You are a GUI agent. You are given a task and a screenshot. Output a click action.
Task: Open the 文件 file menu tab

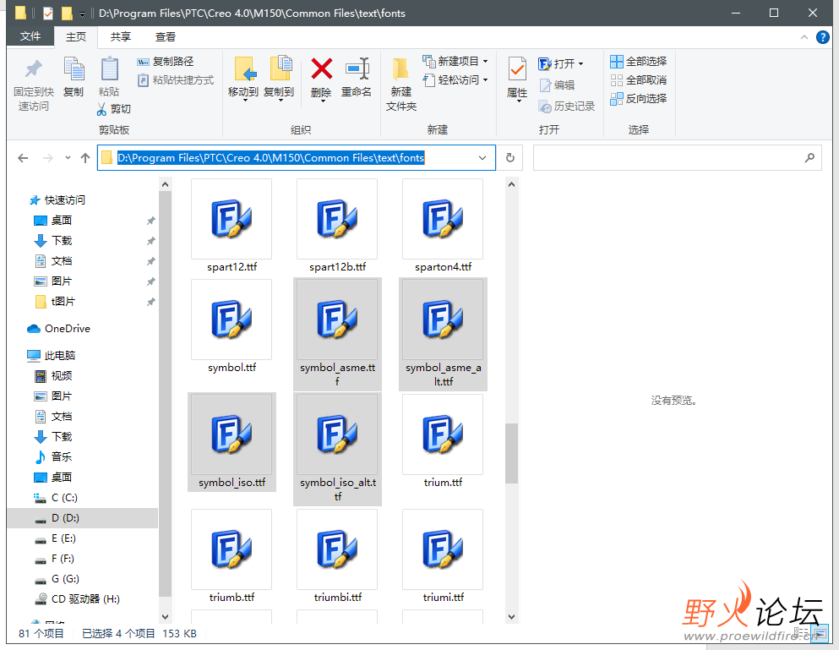(30, 36)
